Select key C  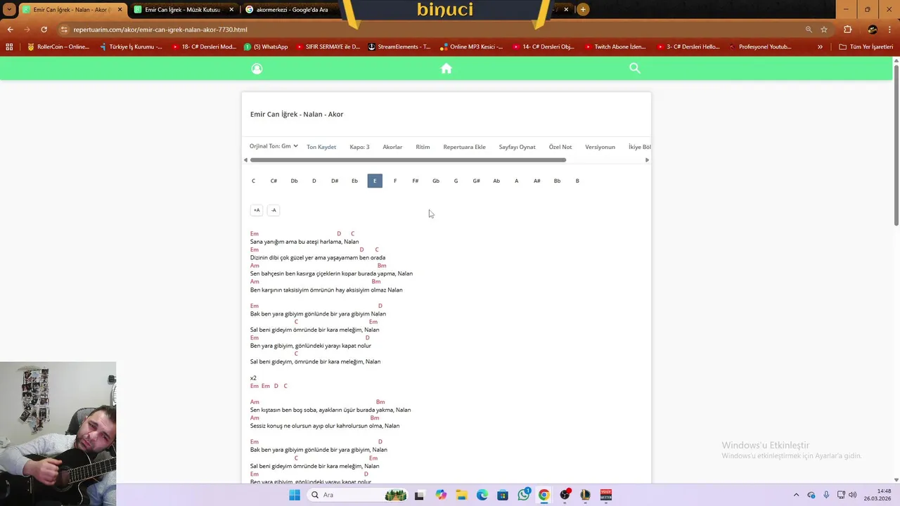click(253, 181)
